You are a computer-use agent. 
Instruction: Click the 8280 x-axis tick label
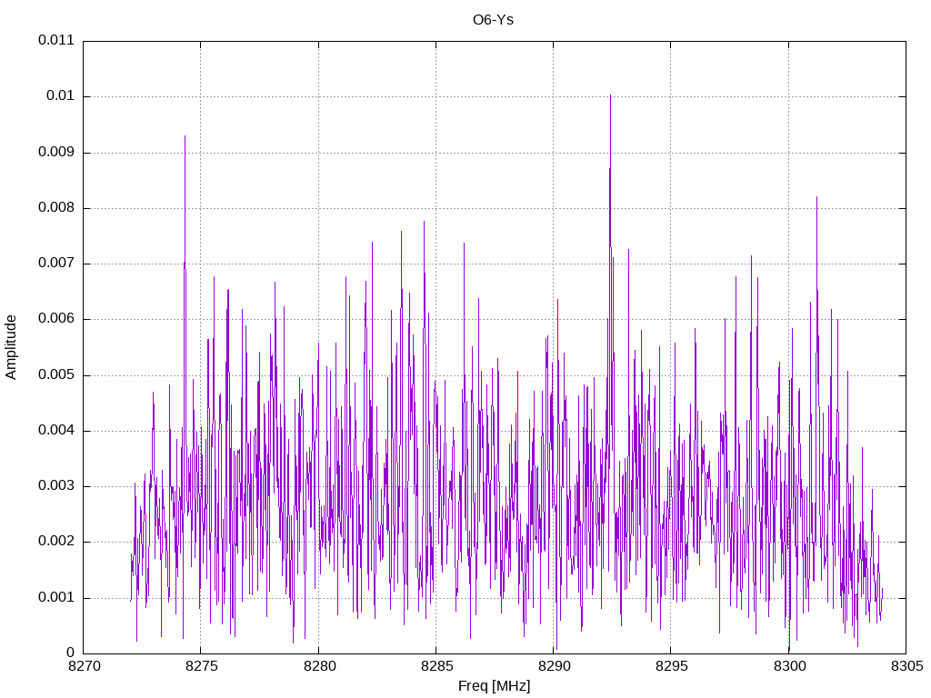(319, 666)
